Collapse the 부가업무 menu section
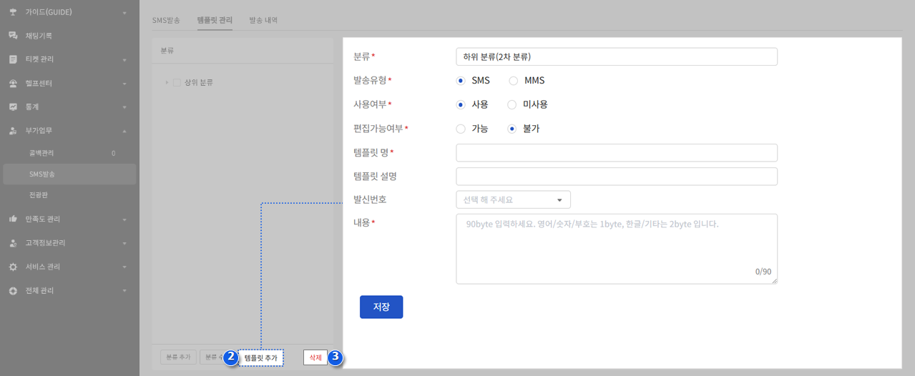 click(x=124, y=131)
